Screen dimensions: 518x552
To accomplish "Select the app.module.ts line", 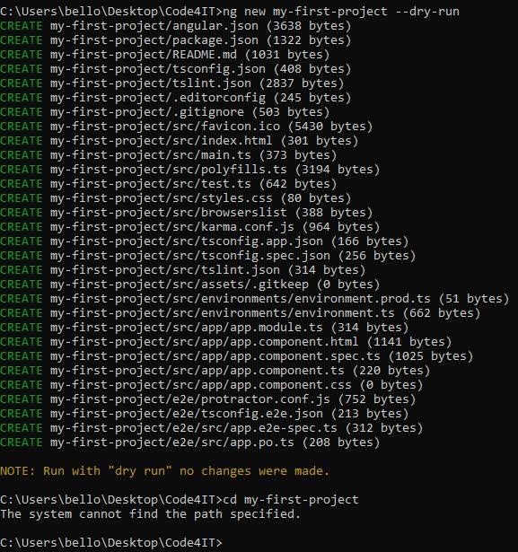I will point(205,328).
